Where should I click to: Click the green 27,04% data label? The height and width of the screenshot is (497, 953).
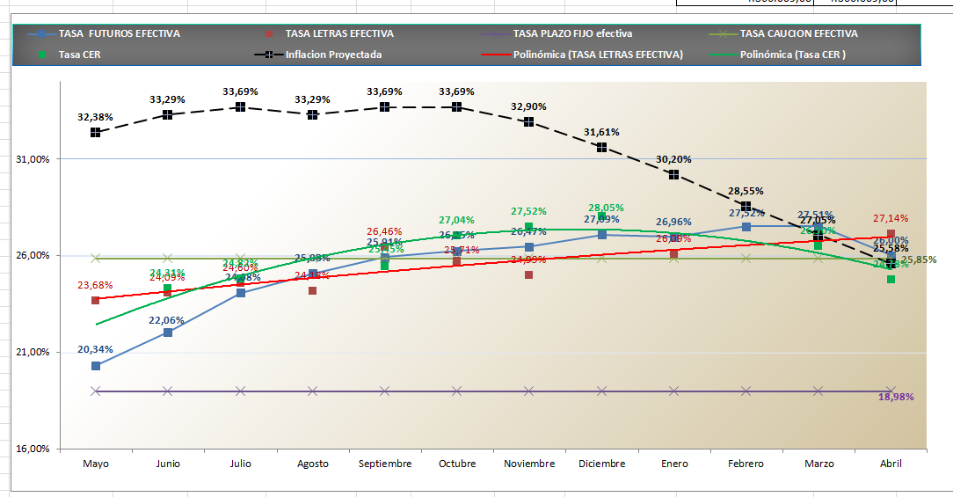456,220
